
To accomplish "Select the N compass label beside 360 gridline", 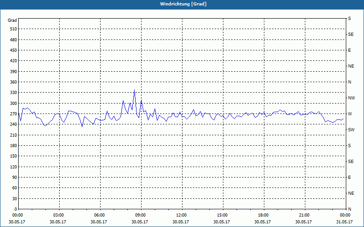I will tap(349, 82).
